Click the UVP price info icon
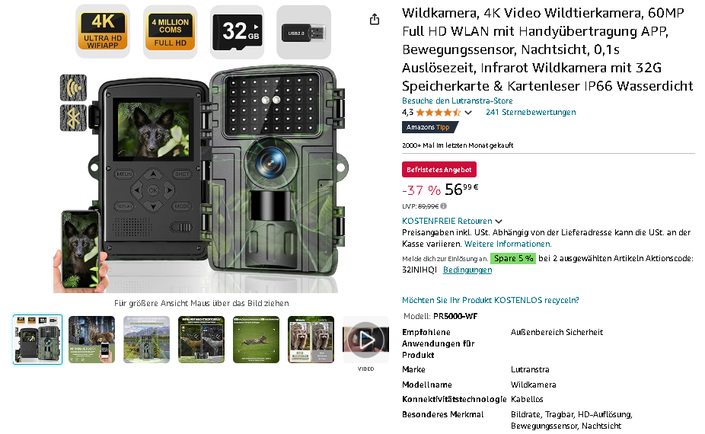The image size is (705, 434). click(x=444, y=206)
